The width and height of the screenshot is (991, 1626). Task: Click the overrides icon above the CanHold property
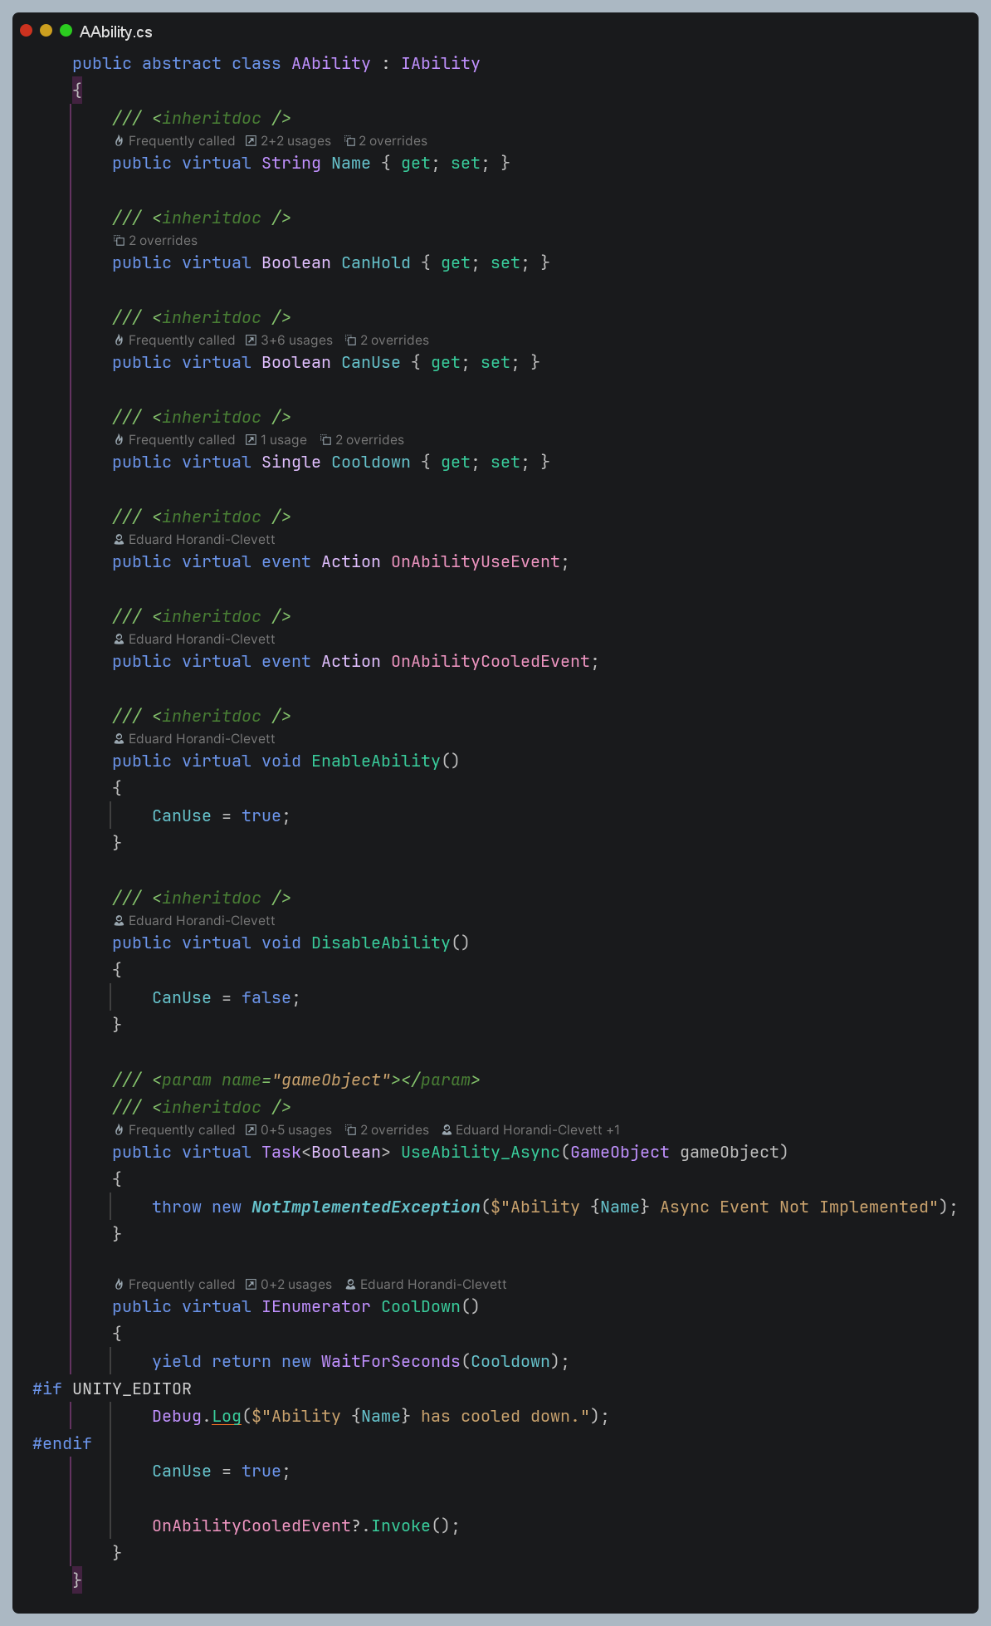click(119, 241)
